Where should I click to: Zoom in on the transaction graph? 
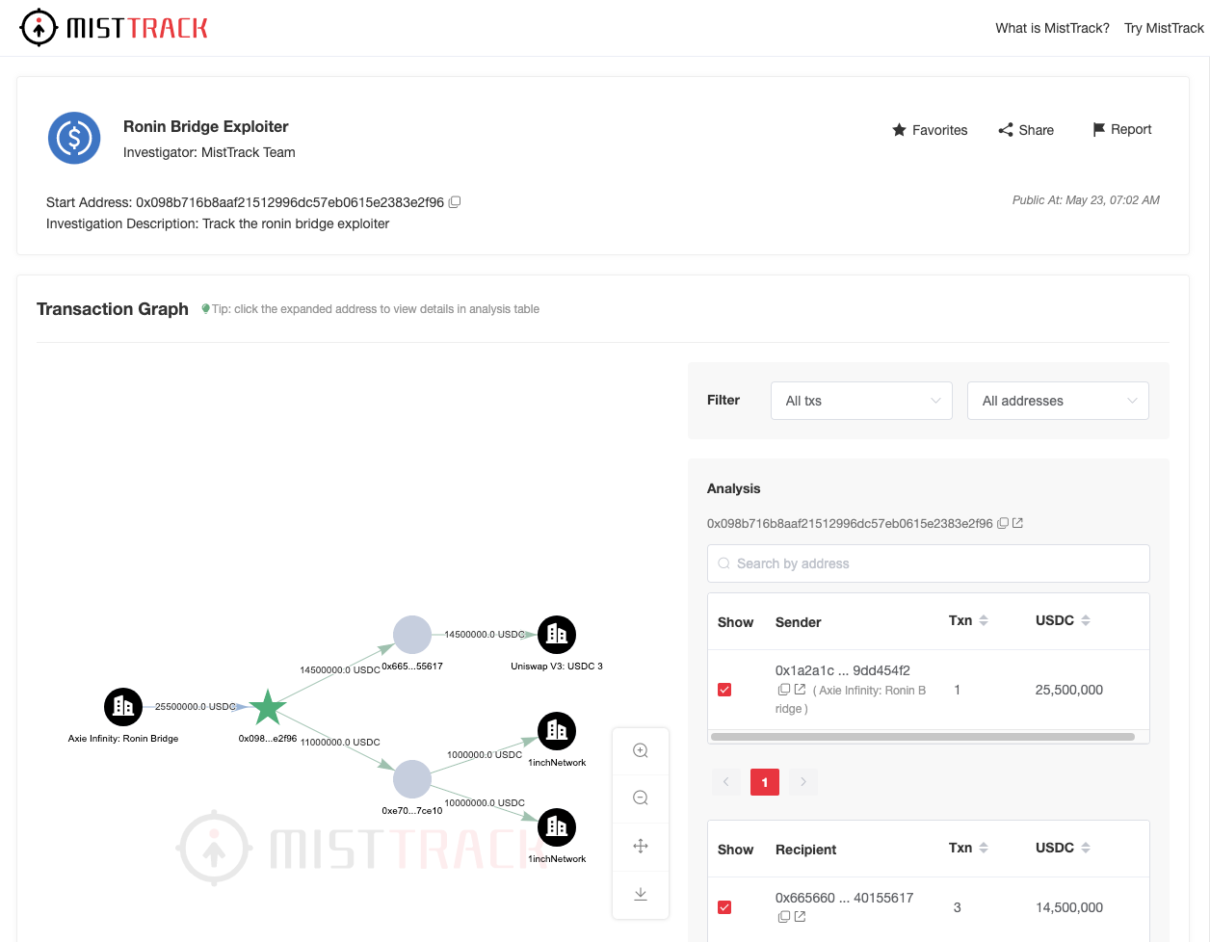641,751
